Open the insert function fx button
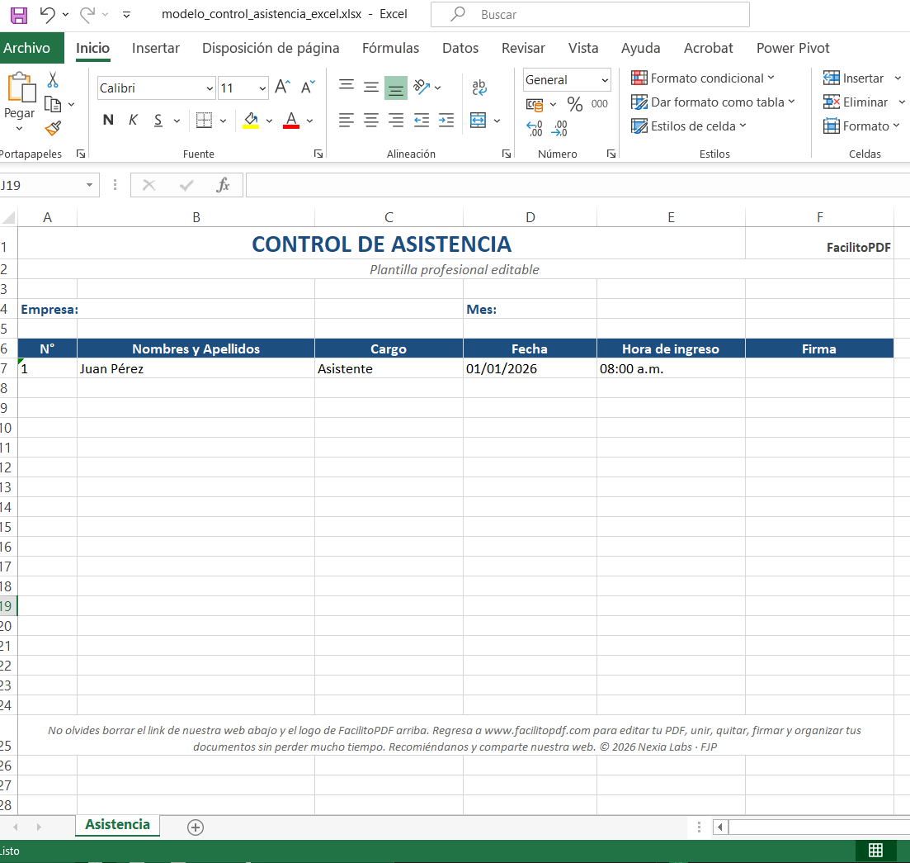910x863 pixels. pos(223,185)
